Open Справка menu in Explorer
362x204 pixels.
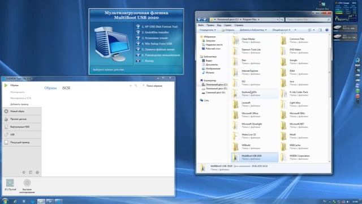[x=239, y=25]
